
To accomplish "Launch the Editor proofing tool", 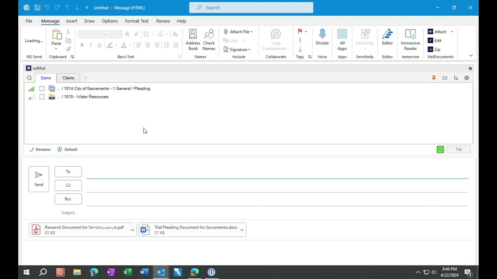I will (387, 38).
